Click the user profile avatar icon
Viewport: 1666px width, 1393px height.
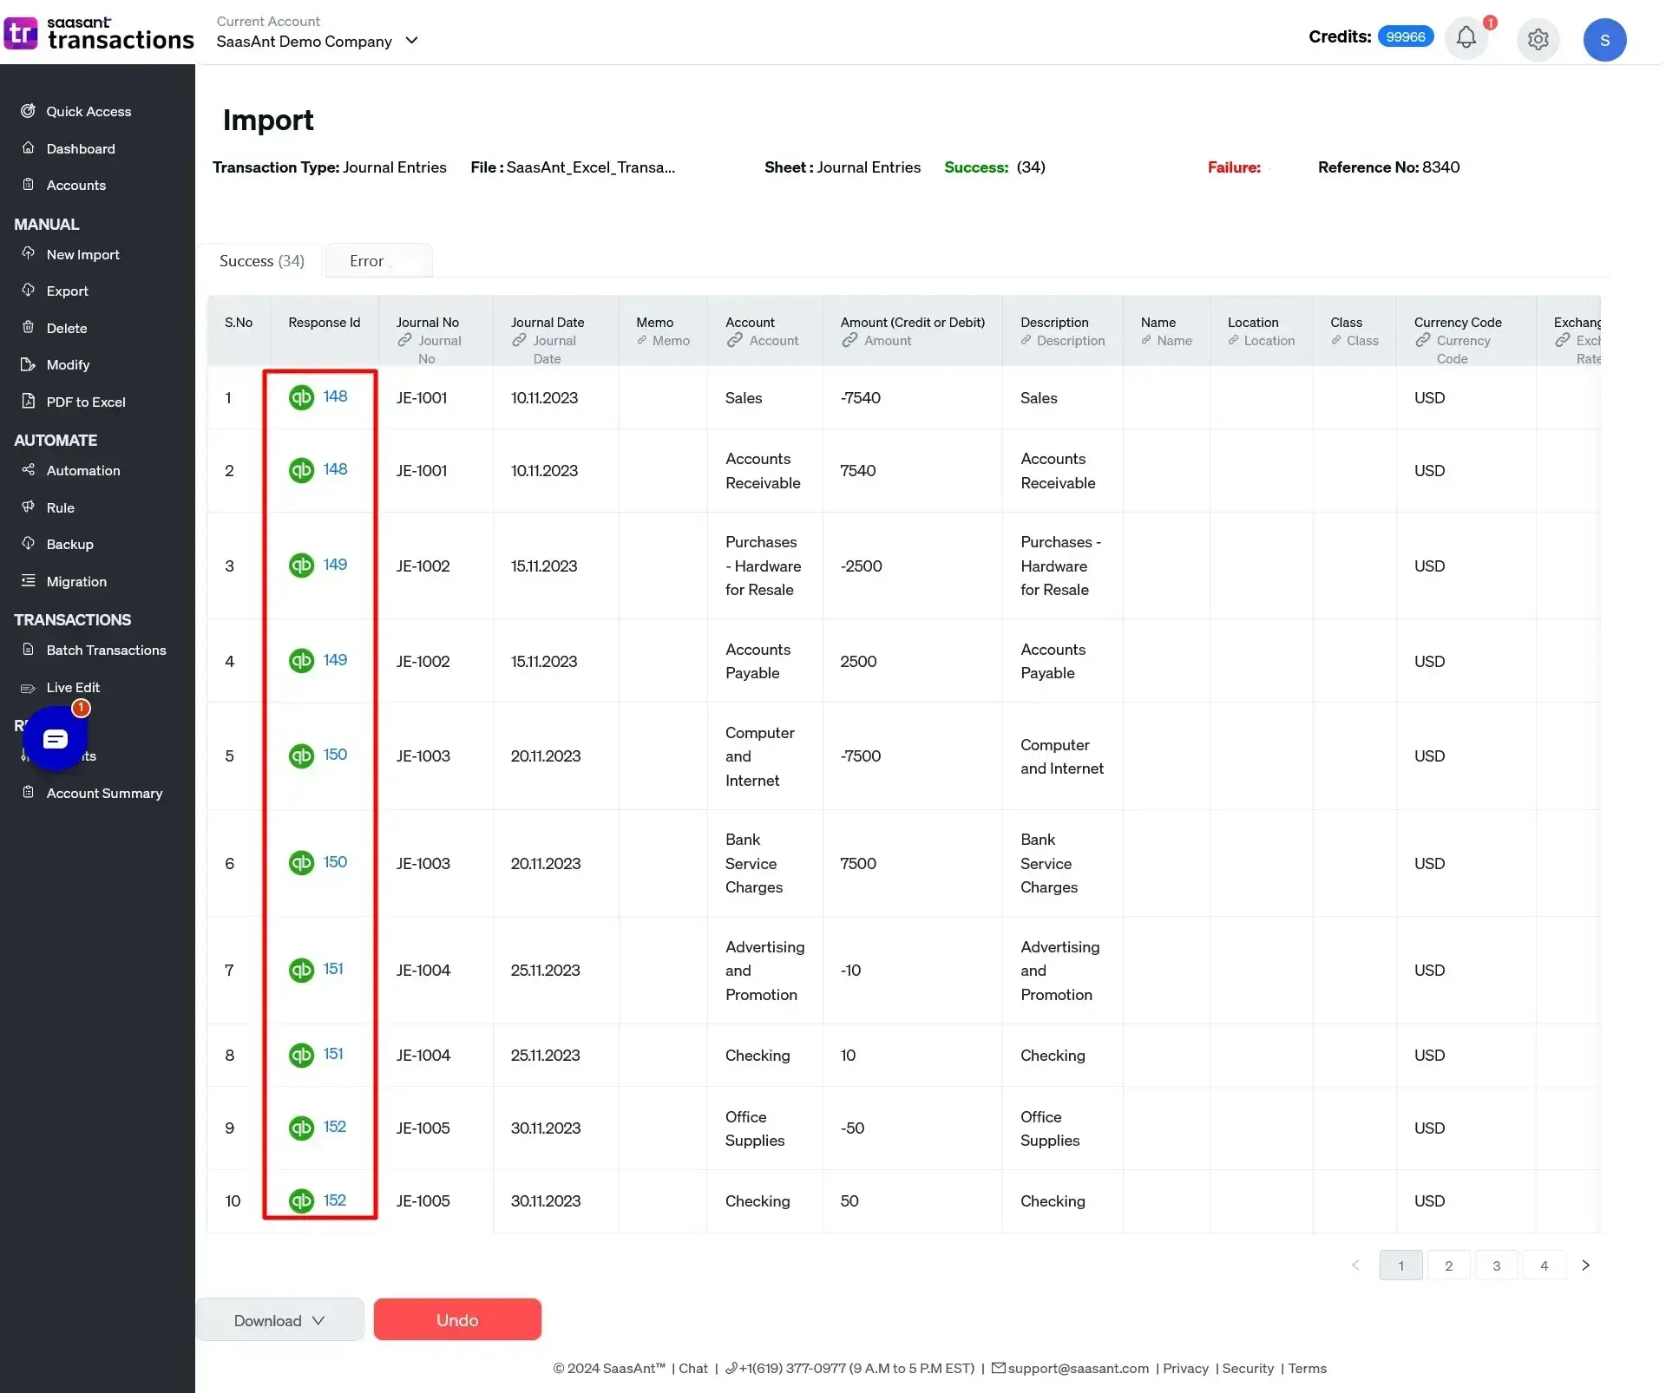1605,37
